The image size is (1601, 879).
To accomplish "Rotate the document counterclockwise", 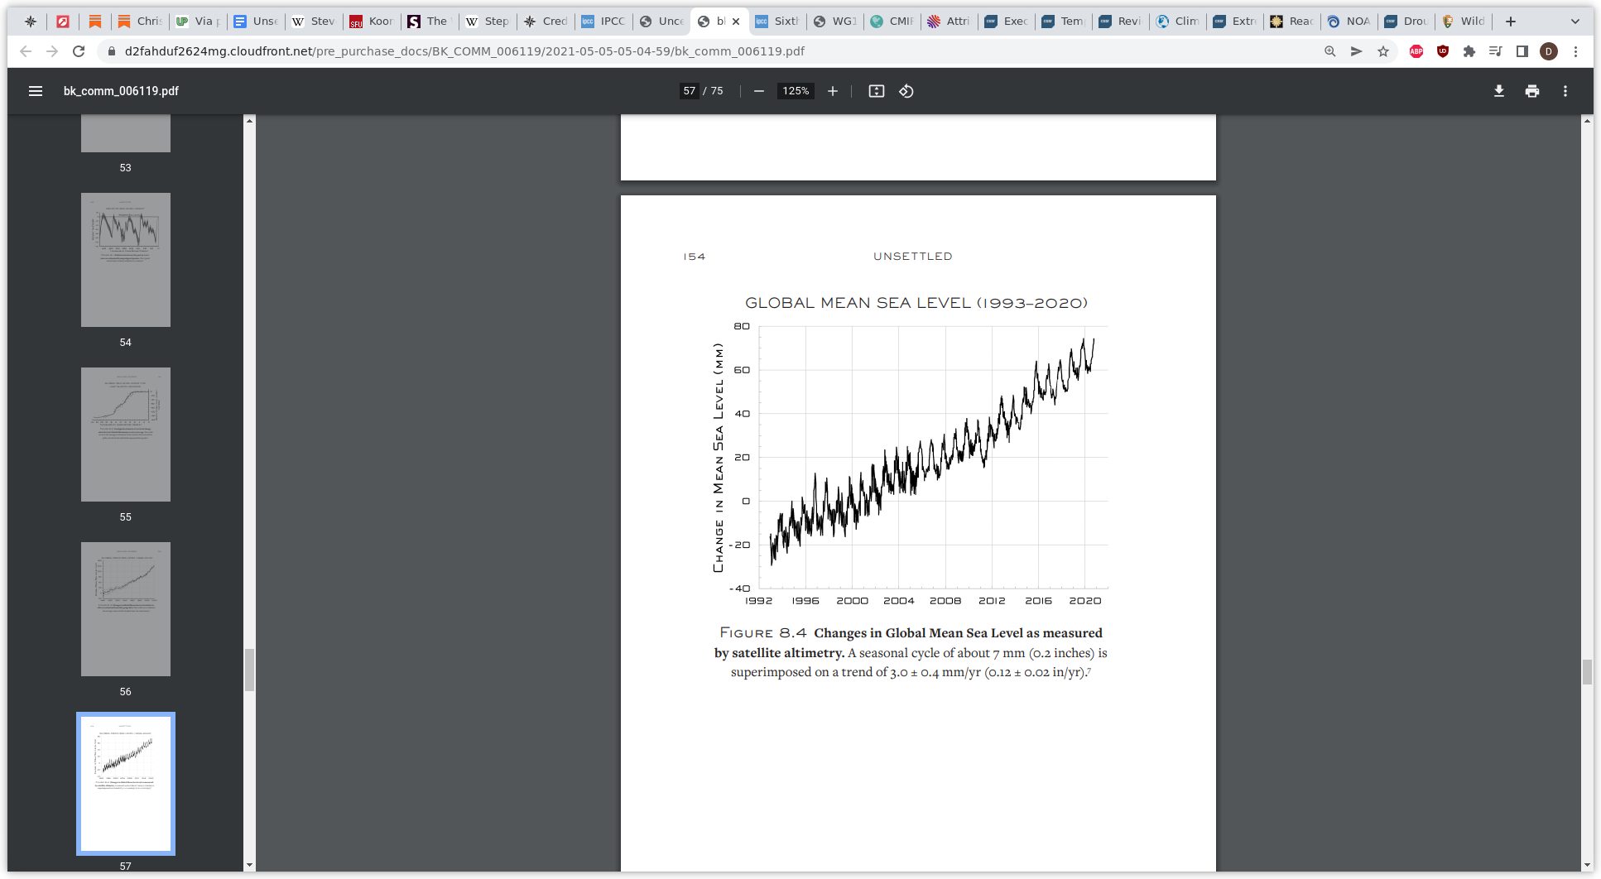I will [906, 91].
